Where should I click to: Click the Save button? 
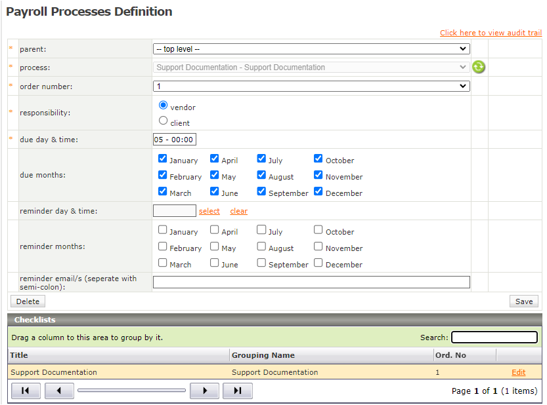[x=523, y=301]
